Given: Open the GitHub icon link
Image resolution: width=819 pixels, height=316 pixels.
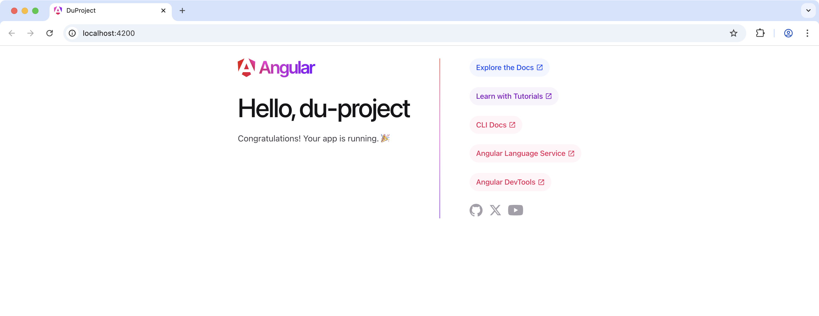Looking at the screenshot, I should [x=476, y=210].
